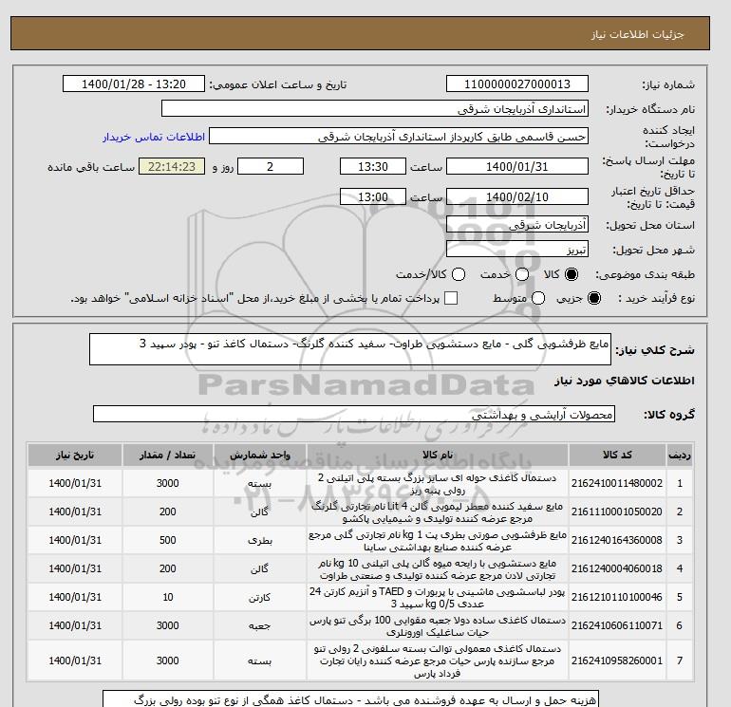Click the price validity date 1400/02/10 field
This screenshot has height=707, width=731.
[517, 196]
